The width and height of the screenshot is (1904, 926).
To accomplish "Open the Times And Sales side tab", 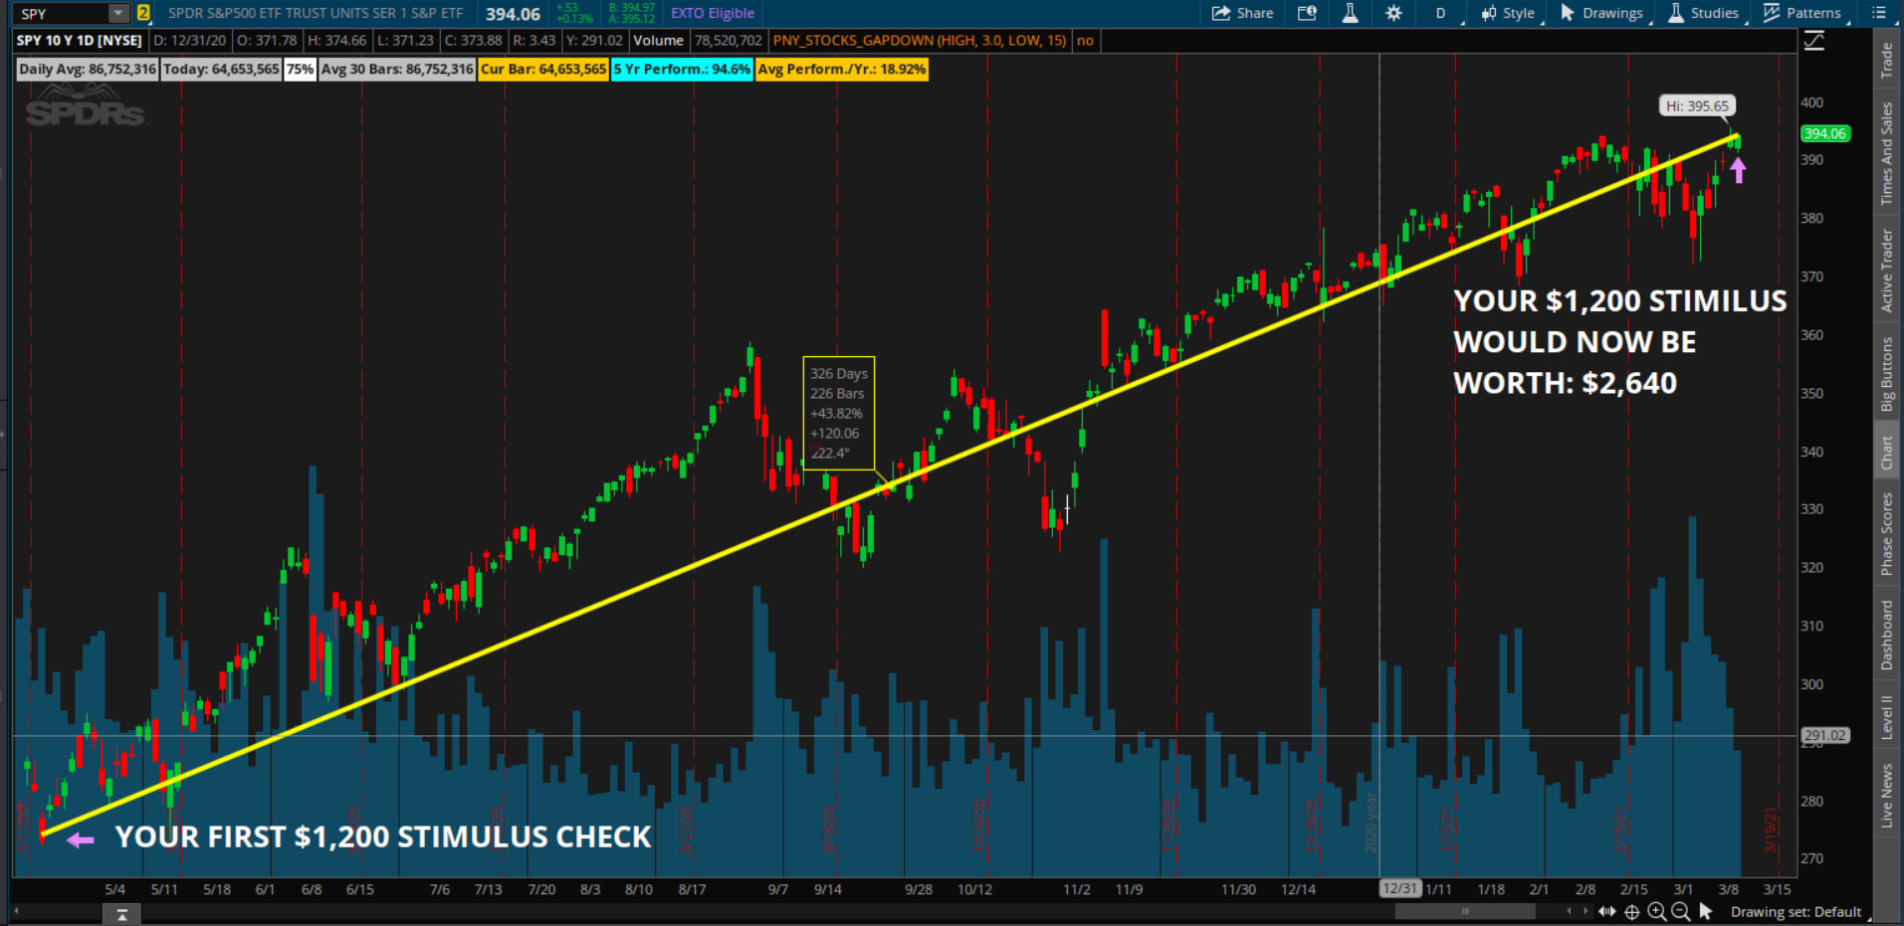I will click(x=1886, y=154).
